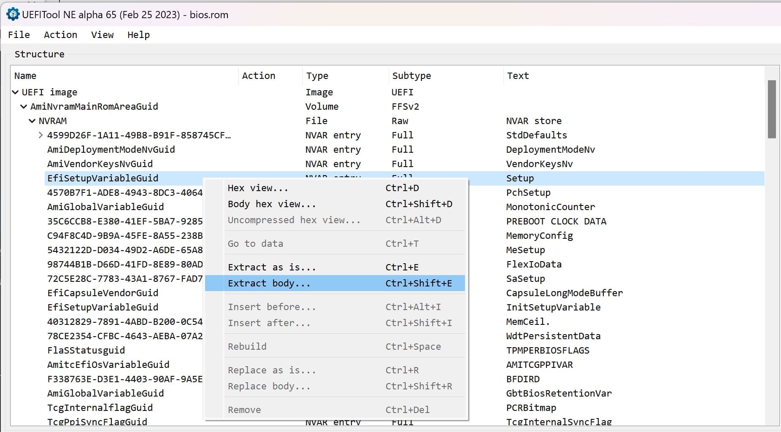The width and height of the screenshot is (781, 432).
Task: Click the BFDIRD text cell
Action: pyautogui.click(x=523, y=379)
